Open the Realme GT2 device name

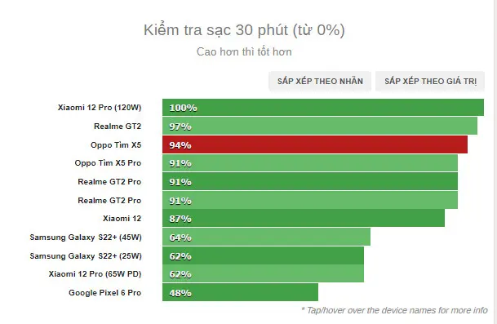pos(118,126)
